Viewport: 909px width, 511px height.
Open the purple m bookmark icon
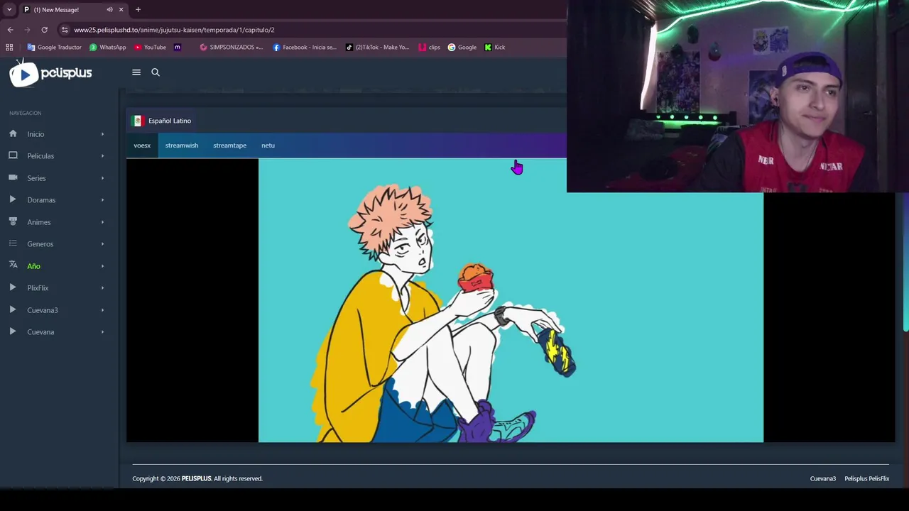coord(178,48)
